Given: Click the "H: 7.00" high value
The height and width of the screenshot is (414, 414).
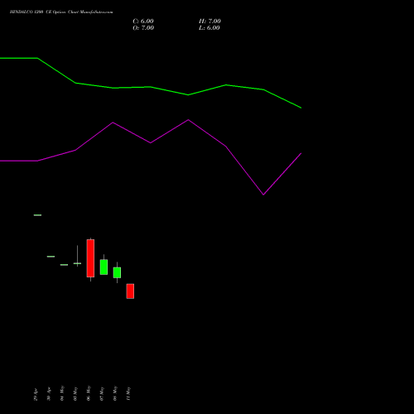Looking at the screenshot, I should (209, 22).
